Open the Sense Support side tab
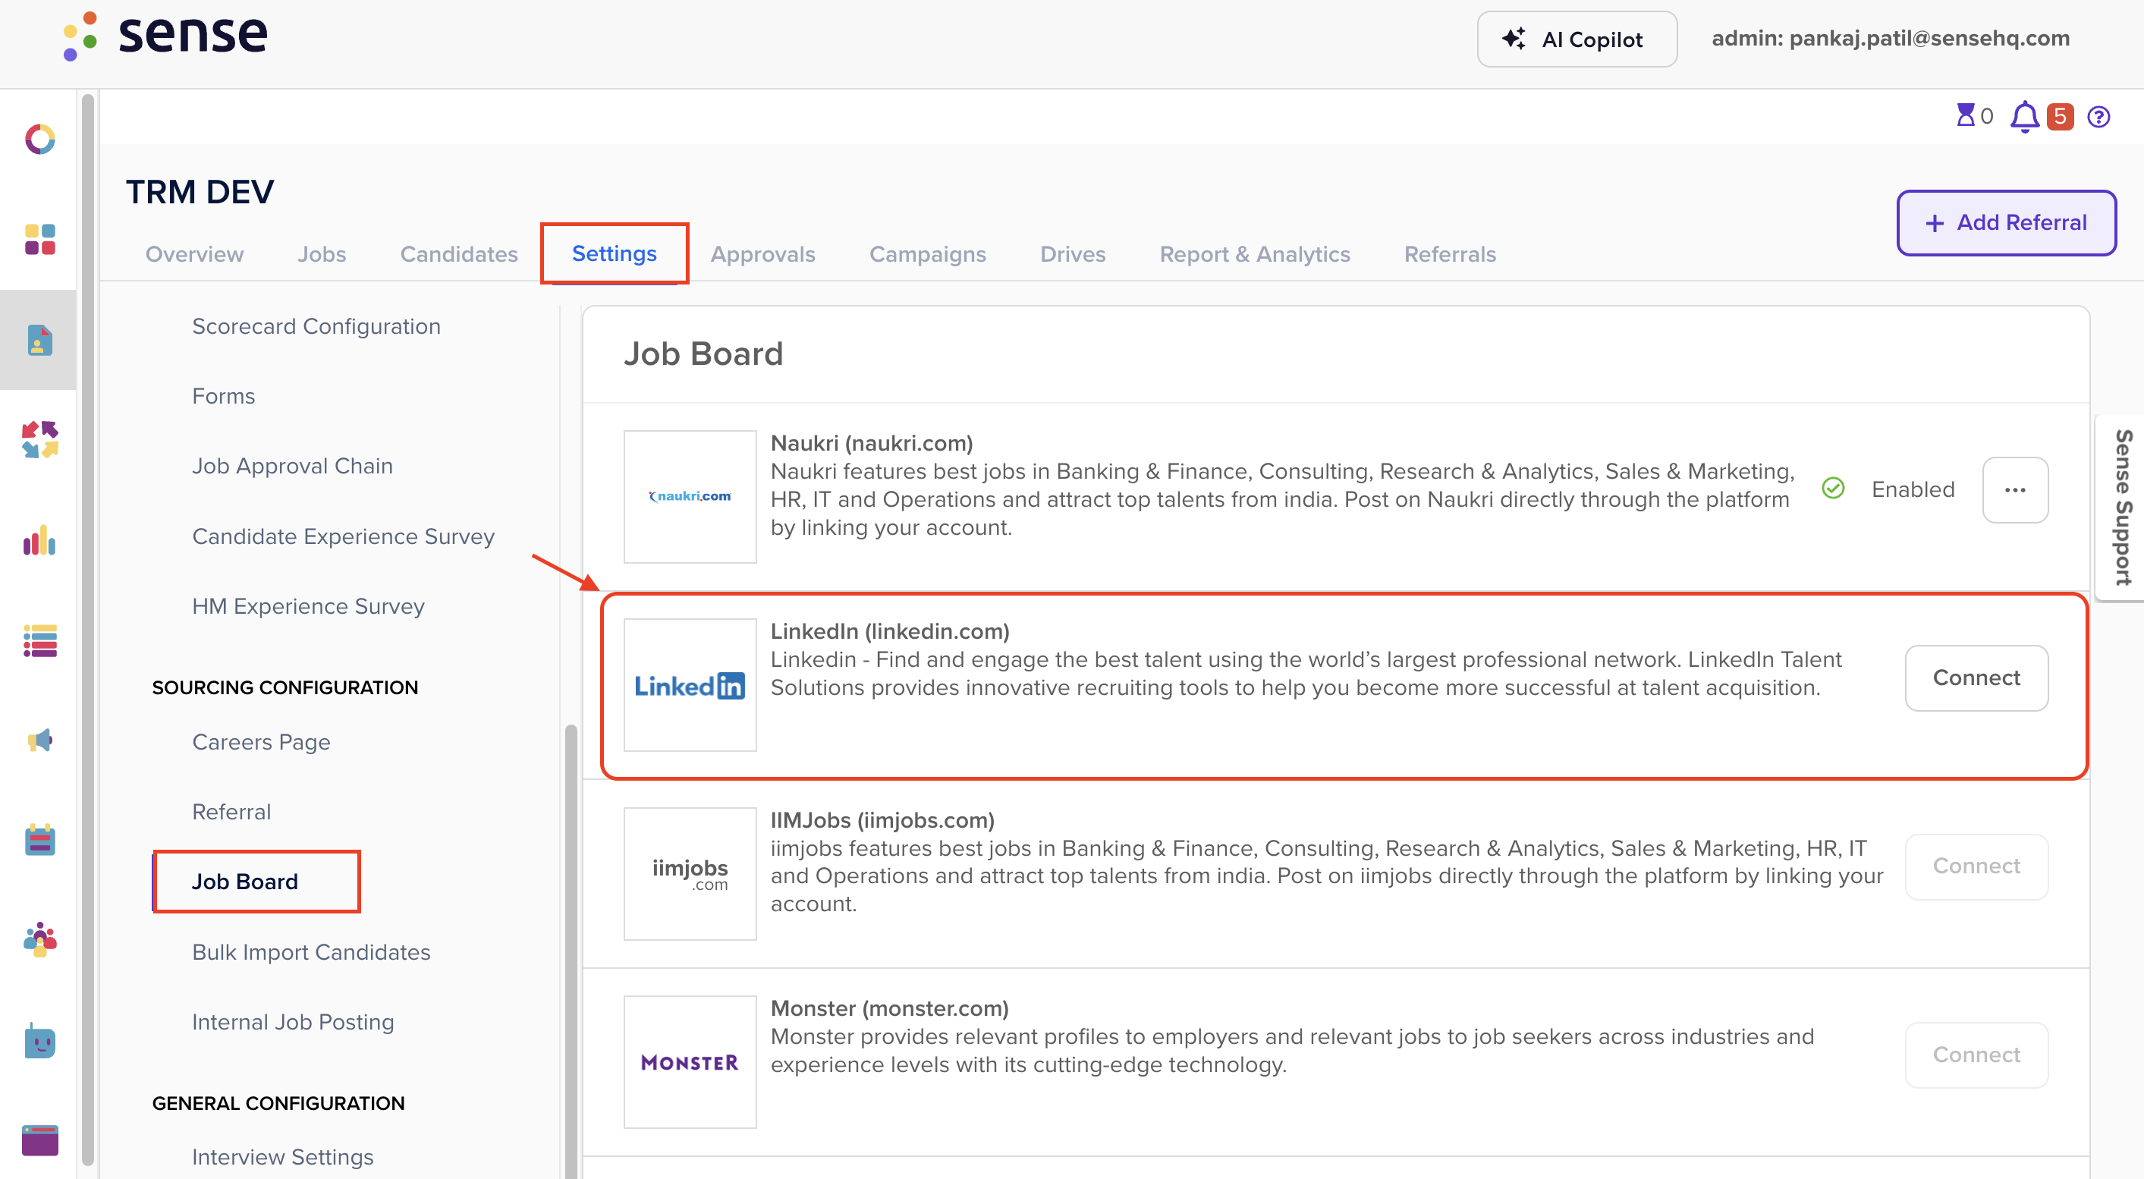This screenshot has width=2144, height=1179. [2121, 507]
